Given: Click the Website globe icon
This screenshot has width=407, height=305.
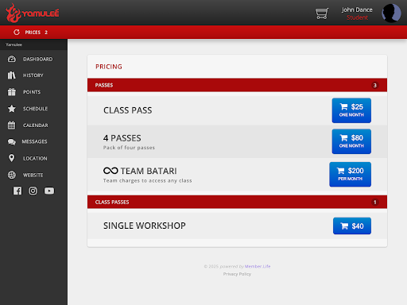Looking at the screenshot, I should [x=12, y=175].
